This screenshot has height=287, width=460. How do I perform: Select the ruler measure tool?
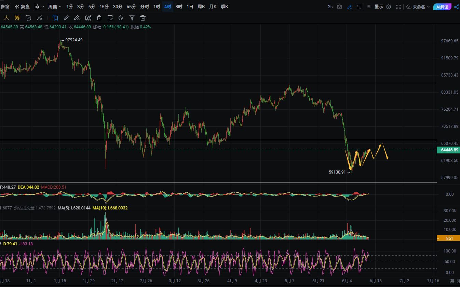(66, 18)
